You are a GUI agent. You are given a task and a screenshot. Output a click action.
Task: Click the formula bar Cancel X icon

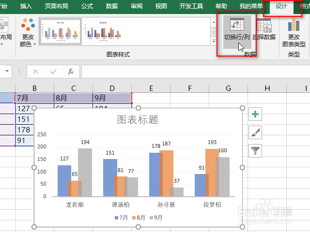(36, 72)
